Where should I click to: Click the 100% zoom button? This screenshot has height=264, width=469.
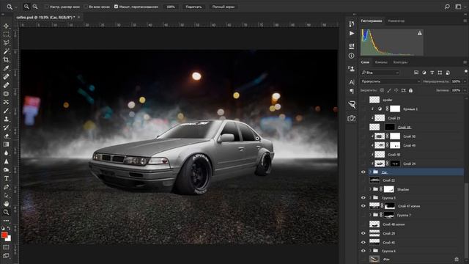tap(171, 7)
